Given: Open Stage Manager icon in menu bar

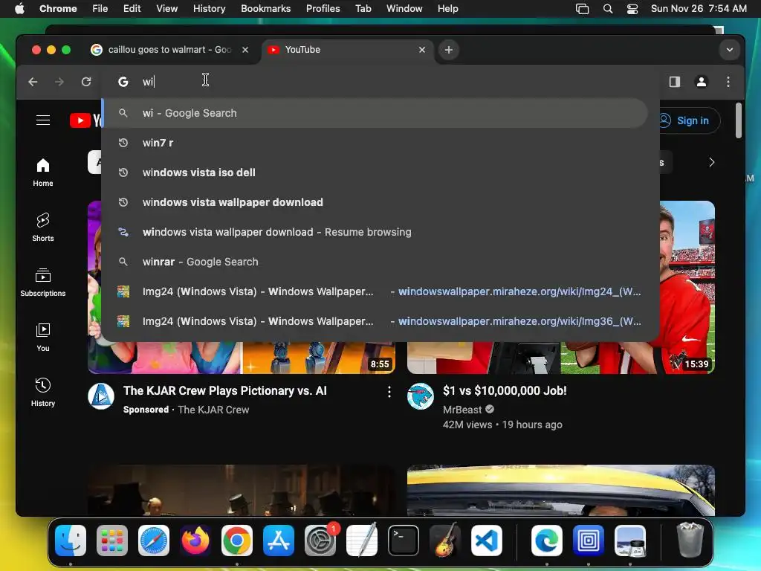Looking at the screenshot, I should [x=583, y=9].
